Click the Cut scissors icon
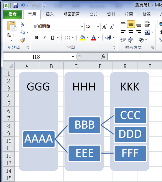The height and width of the screenshot is (182, 162). pyautogui.click(x=23, y=24)
